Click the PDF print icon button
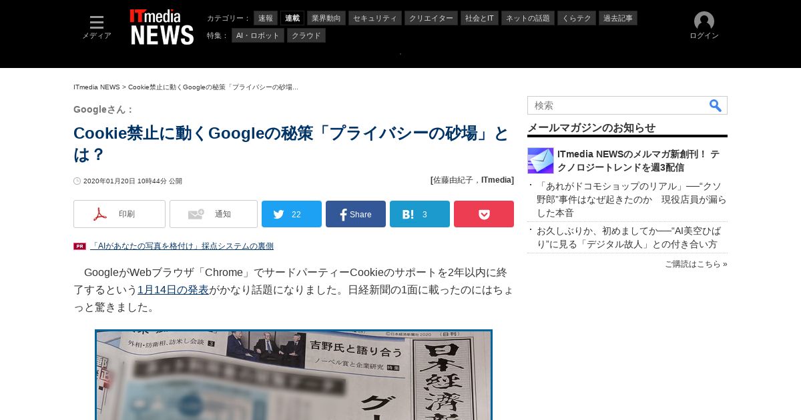801x420 pixels. point(119,214)
